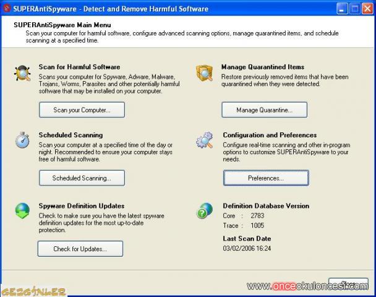
Task: Click the Core version value 2783
Action: (257, 215)
